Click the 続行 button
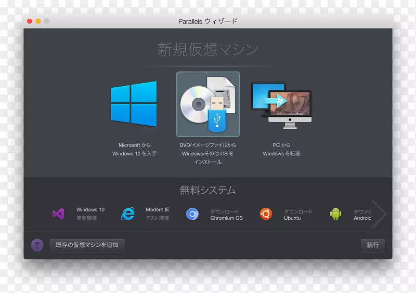This screenshot has height=293, width=416. point(373,245)
